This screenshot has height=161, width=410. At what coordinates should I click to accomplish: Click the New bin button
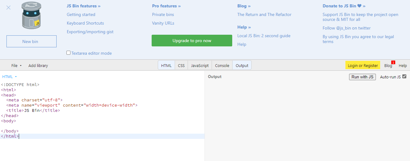pos(31,41)
